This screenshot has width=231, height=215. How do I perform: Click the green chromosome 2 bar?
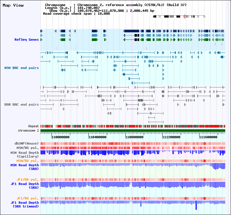pos(133,131)
